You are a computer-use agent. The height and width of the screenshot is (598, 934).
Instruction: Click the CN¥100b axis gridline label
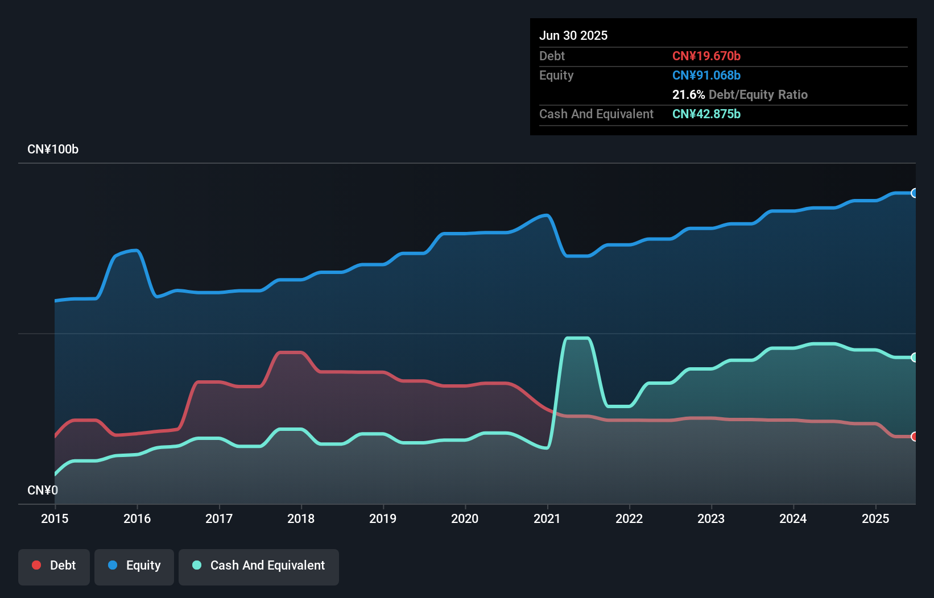(53, 149)
